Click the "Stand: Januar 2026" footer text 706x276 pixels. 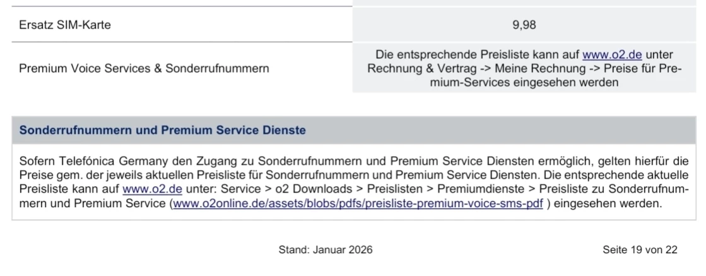click(326, 250)
